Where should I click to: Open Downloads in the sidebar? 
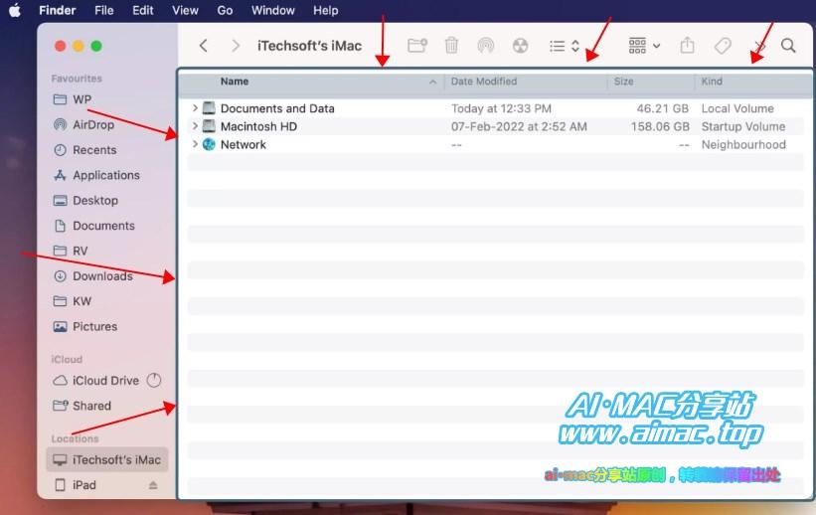tap(106, 276)
